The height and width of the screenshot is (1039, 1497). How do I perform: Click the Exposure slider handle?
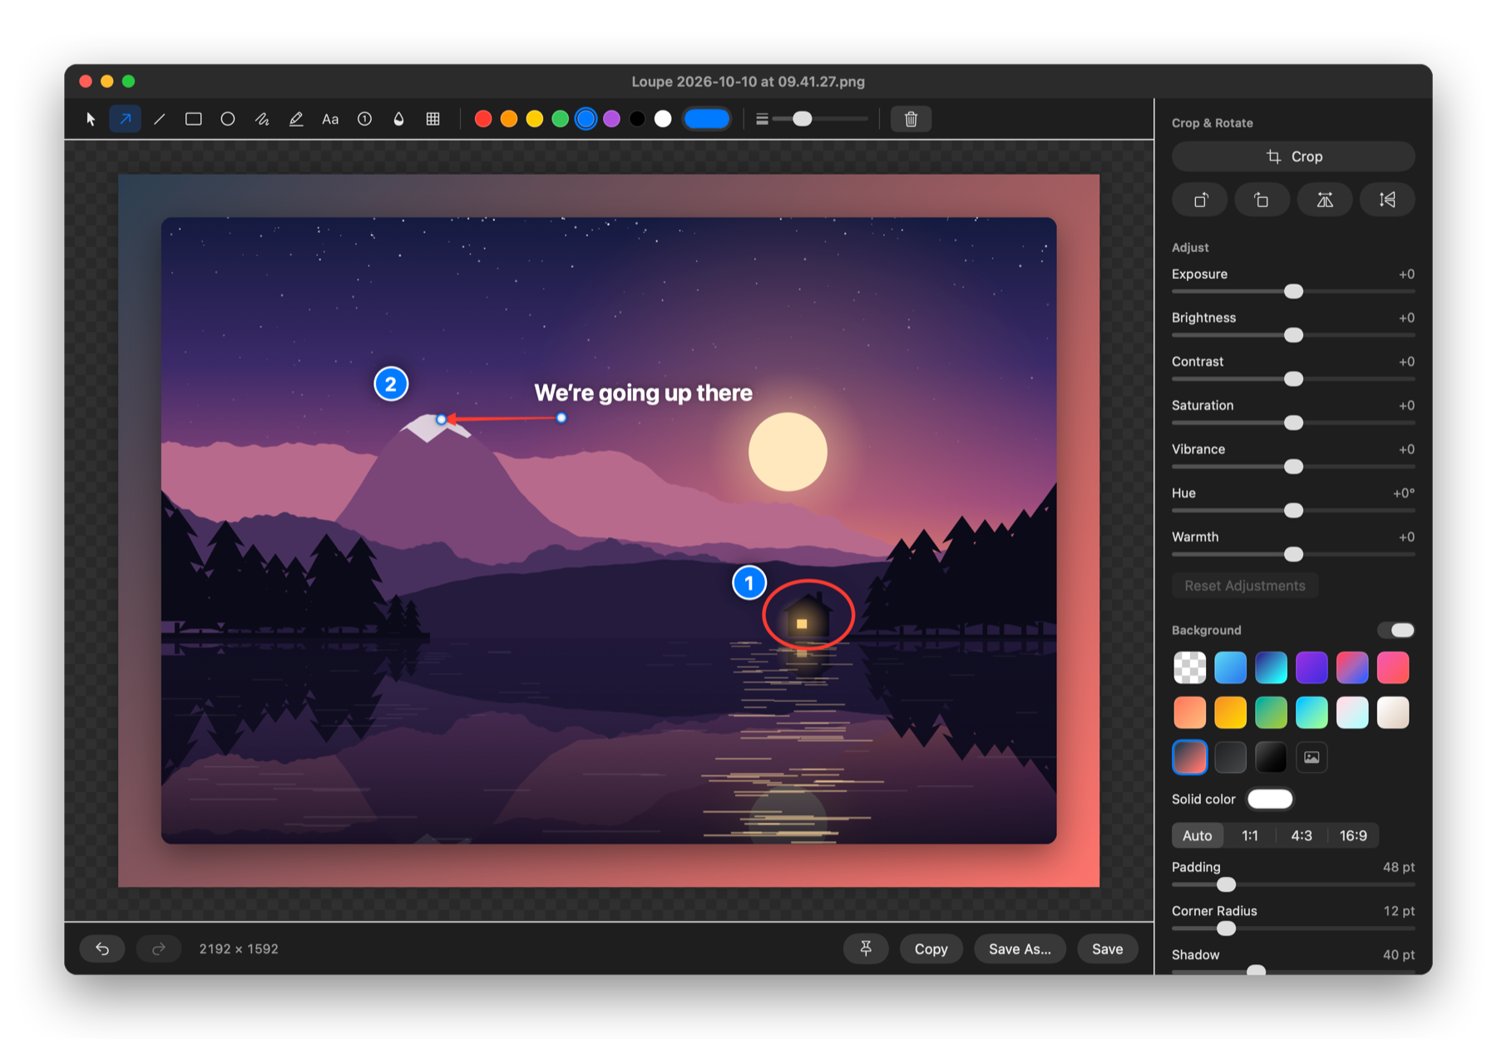[x=1293, y=291]
